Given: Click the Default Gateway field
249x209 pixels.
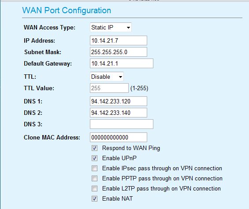Looking at the screenshot, I should coord(122,63).
